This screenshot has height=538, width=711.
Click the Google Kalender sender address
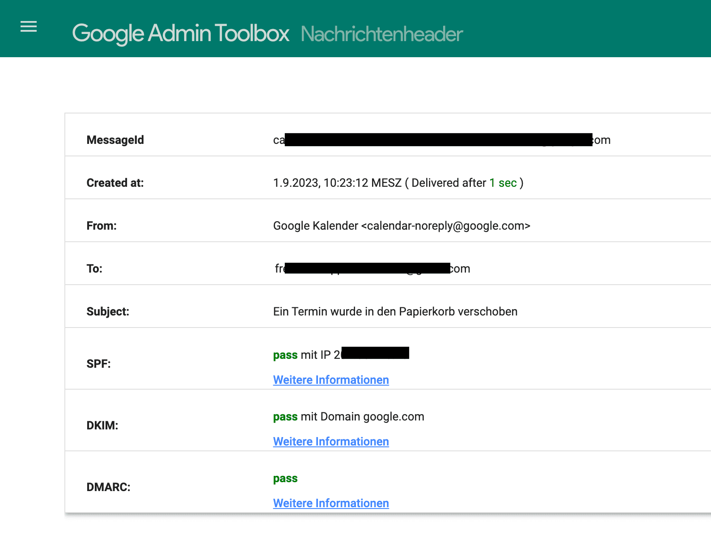point(402,226)
